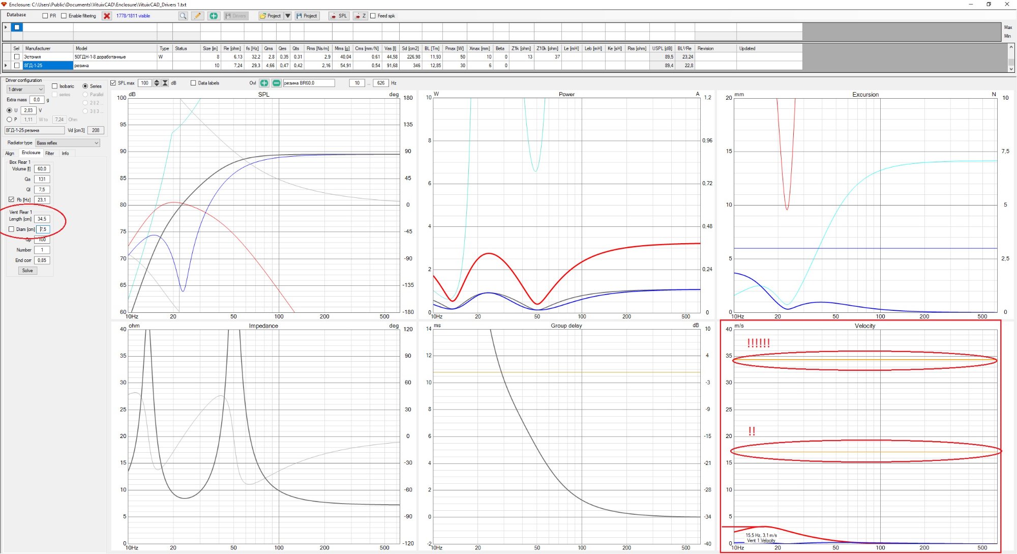Switch to the Align tab

(10, 153)
